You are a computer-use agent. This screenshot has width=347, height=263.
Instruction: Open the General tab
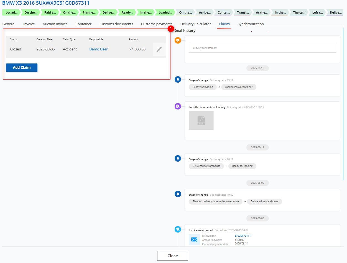[9, 24]
